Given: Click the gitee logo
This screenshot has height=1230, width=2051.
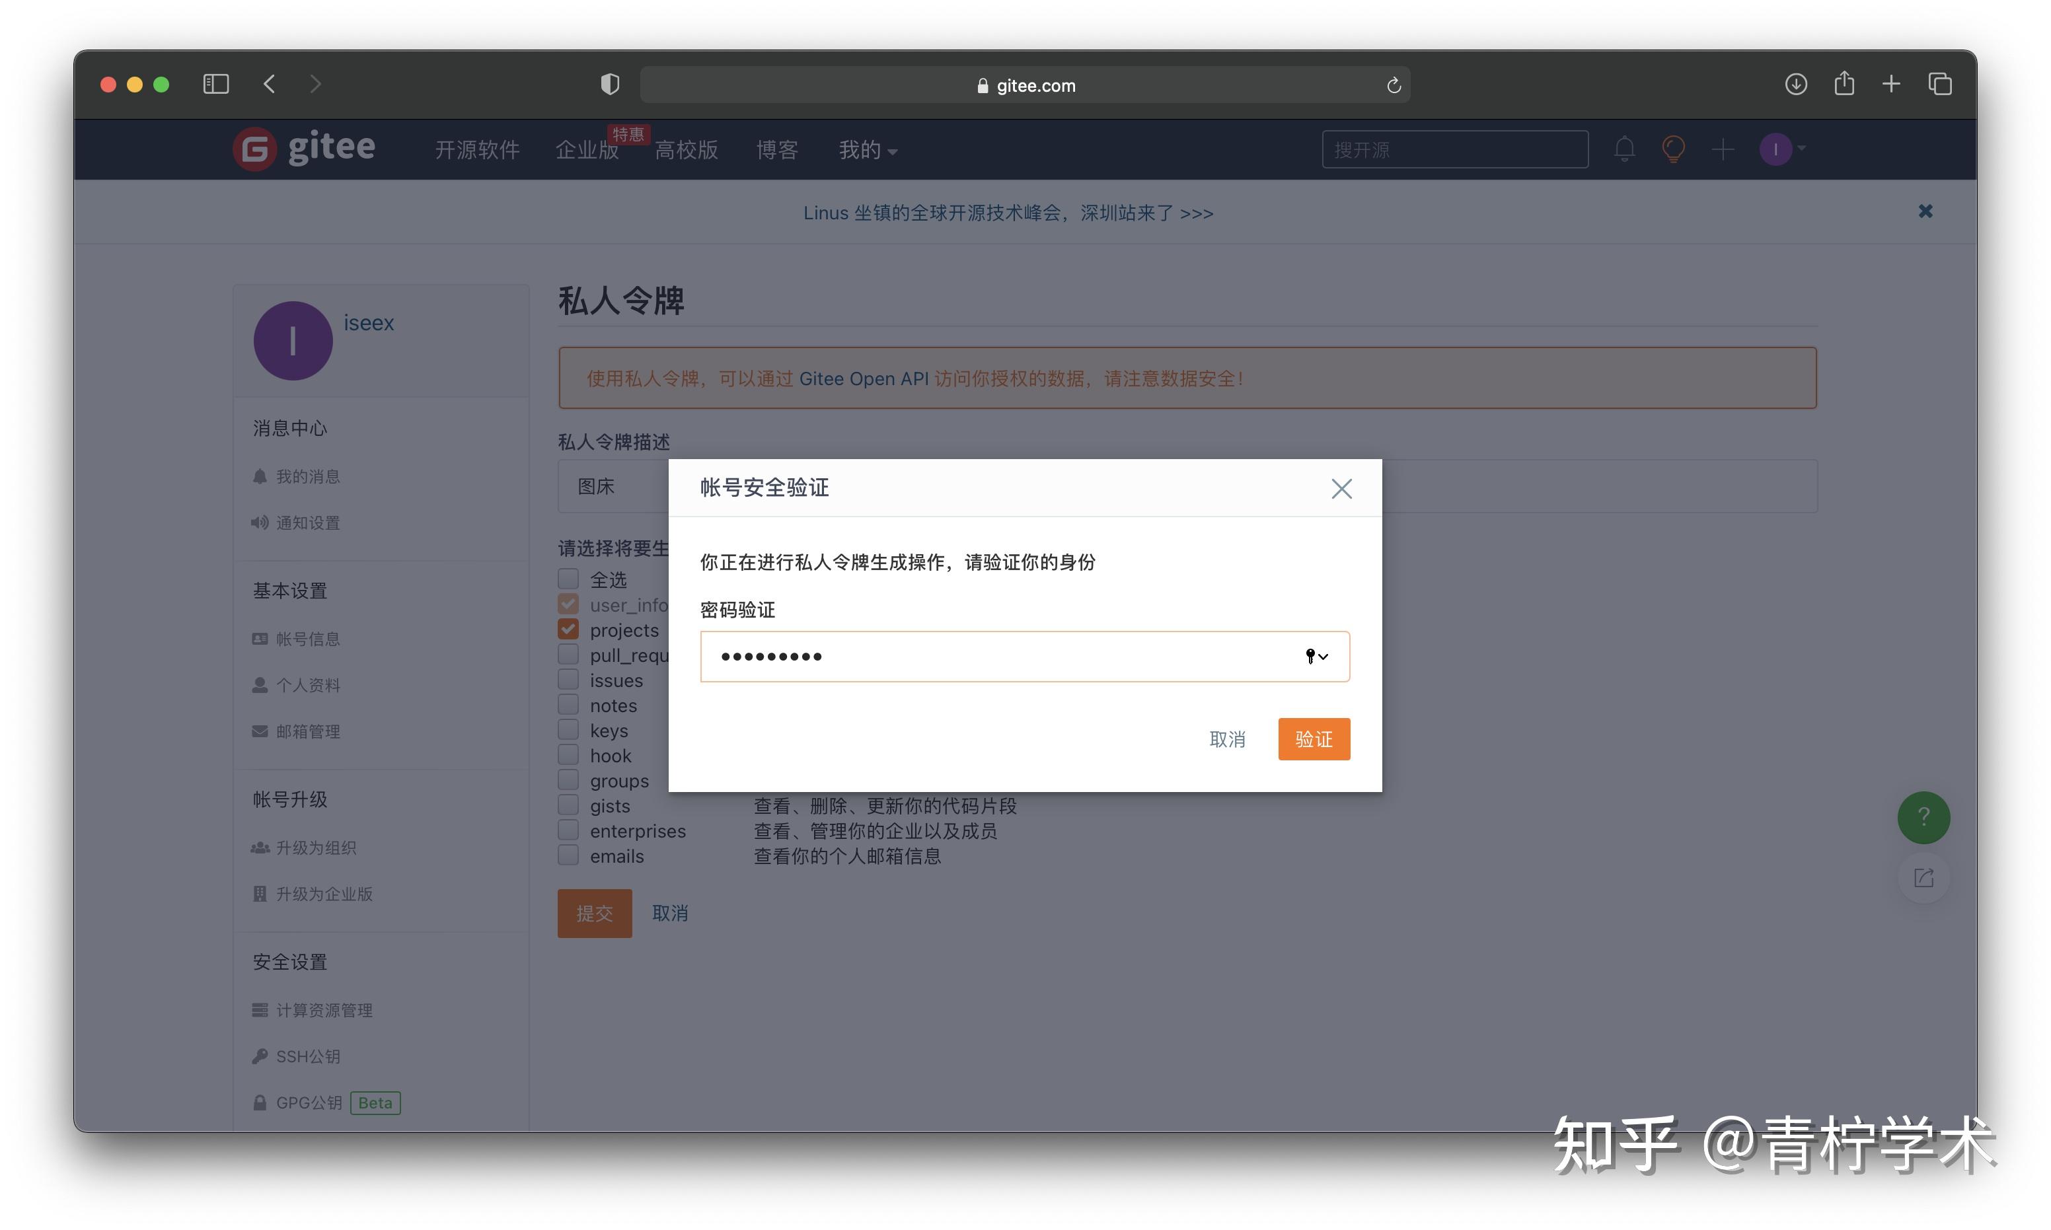Looking at the screenshot, I should click(304, 149).
